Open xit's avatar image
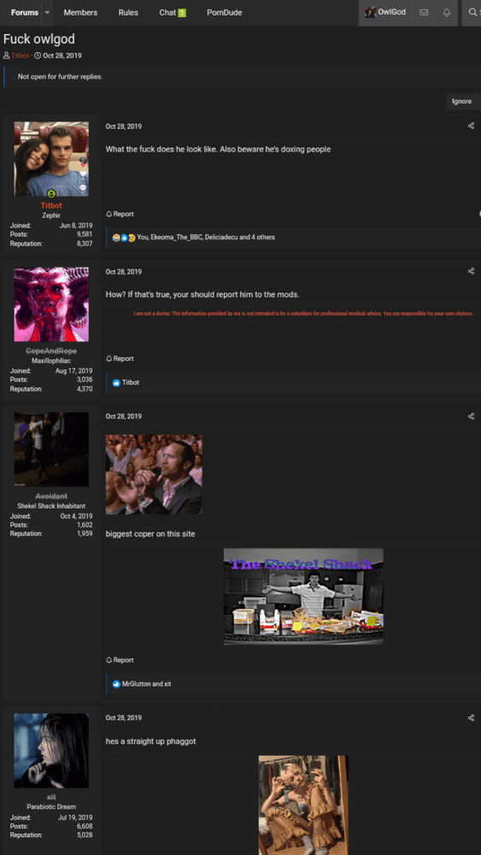 pos(51,751)
